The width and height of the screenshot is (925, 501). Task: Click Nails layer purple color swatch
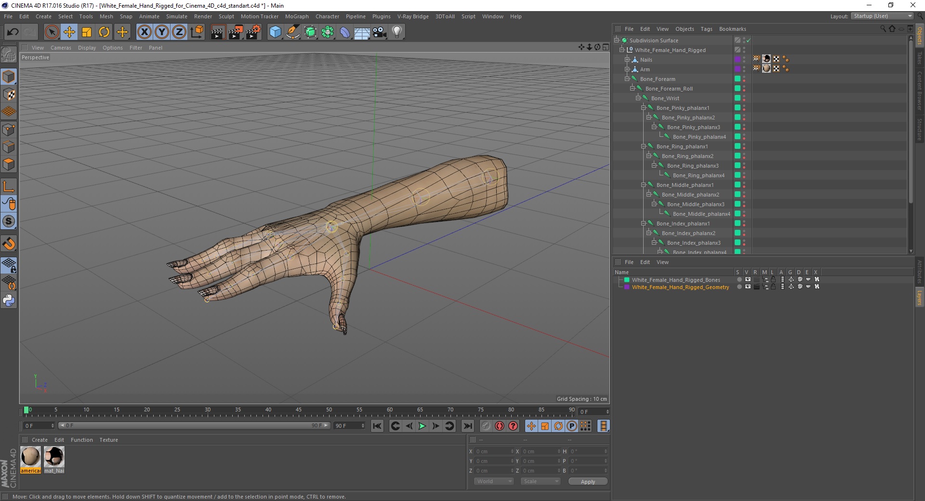click(x=737, y=59)
